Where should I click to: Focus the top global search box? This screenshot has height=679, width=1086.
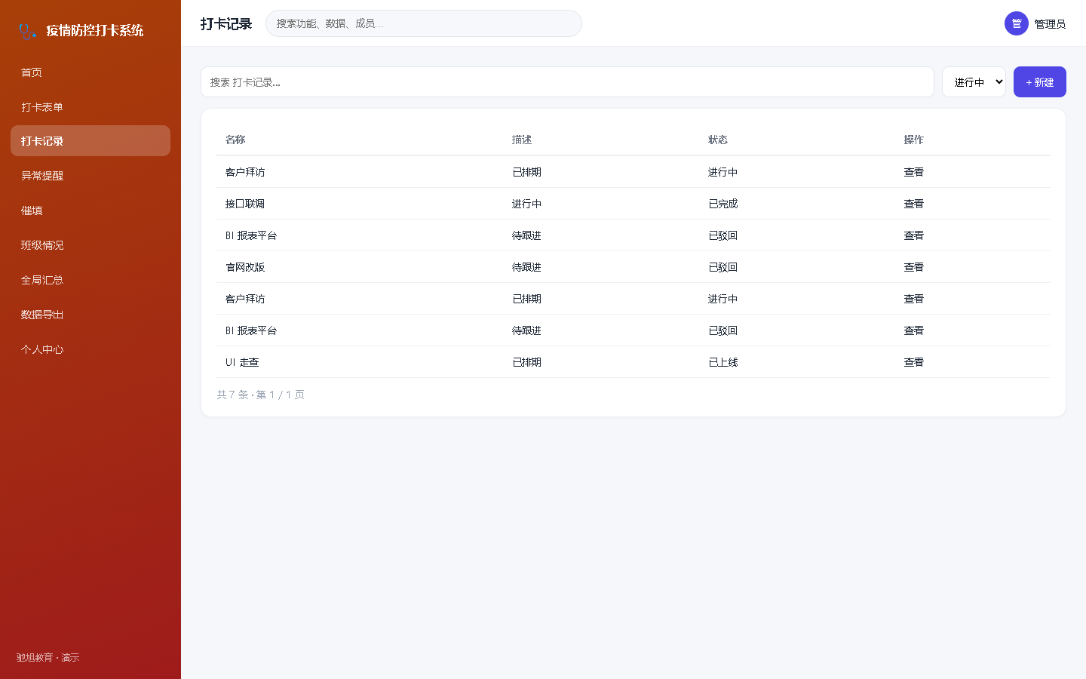(424, 23)
